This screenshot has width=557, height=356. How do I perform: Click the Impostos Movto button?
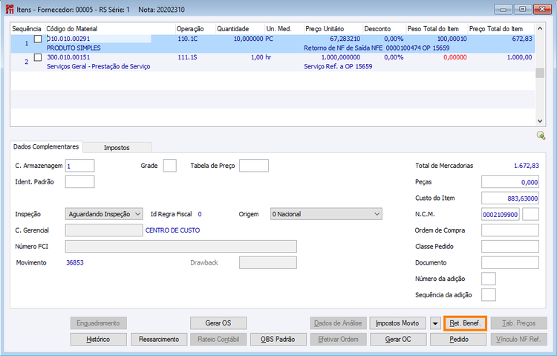(x=397, y=323)
